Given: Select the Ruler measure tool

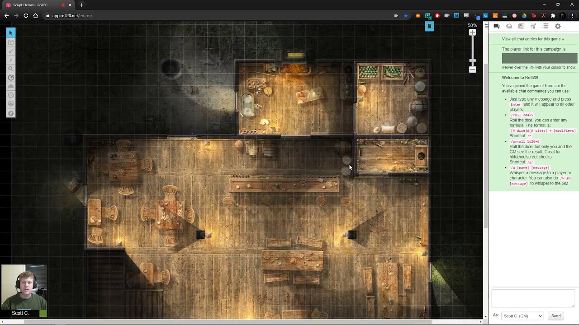Looking at the screenshot, I should [x=11, y=78].
